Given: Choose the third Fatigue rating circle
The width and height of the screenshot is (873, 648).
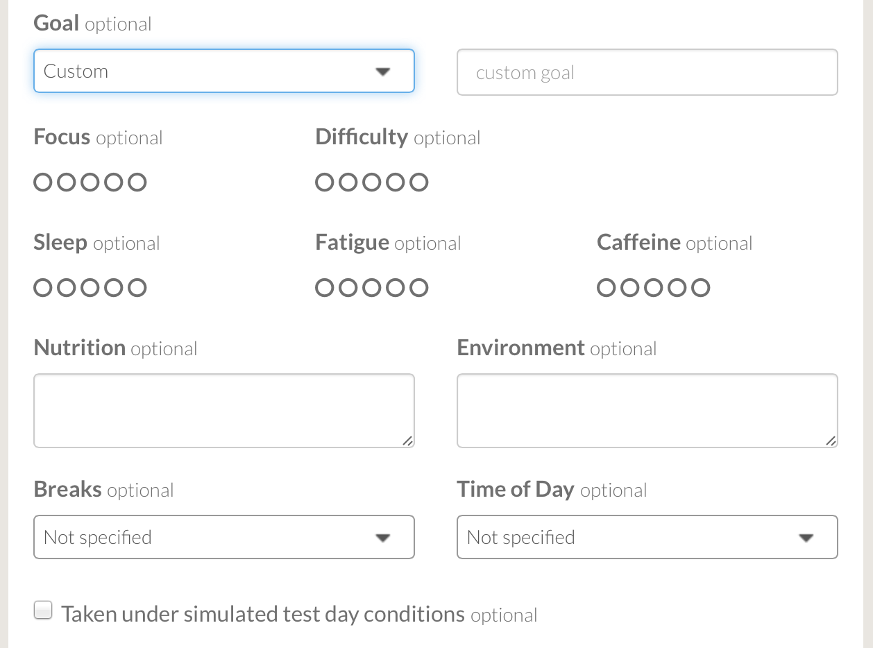Looking at the screenshot, I should pos(372,288).
